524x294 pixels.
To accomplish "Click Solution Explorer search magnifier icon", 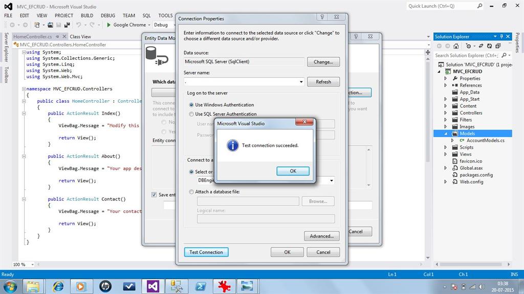I will pyautogui.click(x=504, y=55).
